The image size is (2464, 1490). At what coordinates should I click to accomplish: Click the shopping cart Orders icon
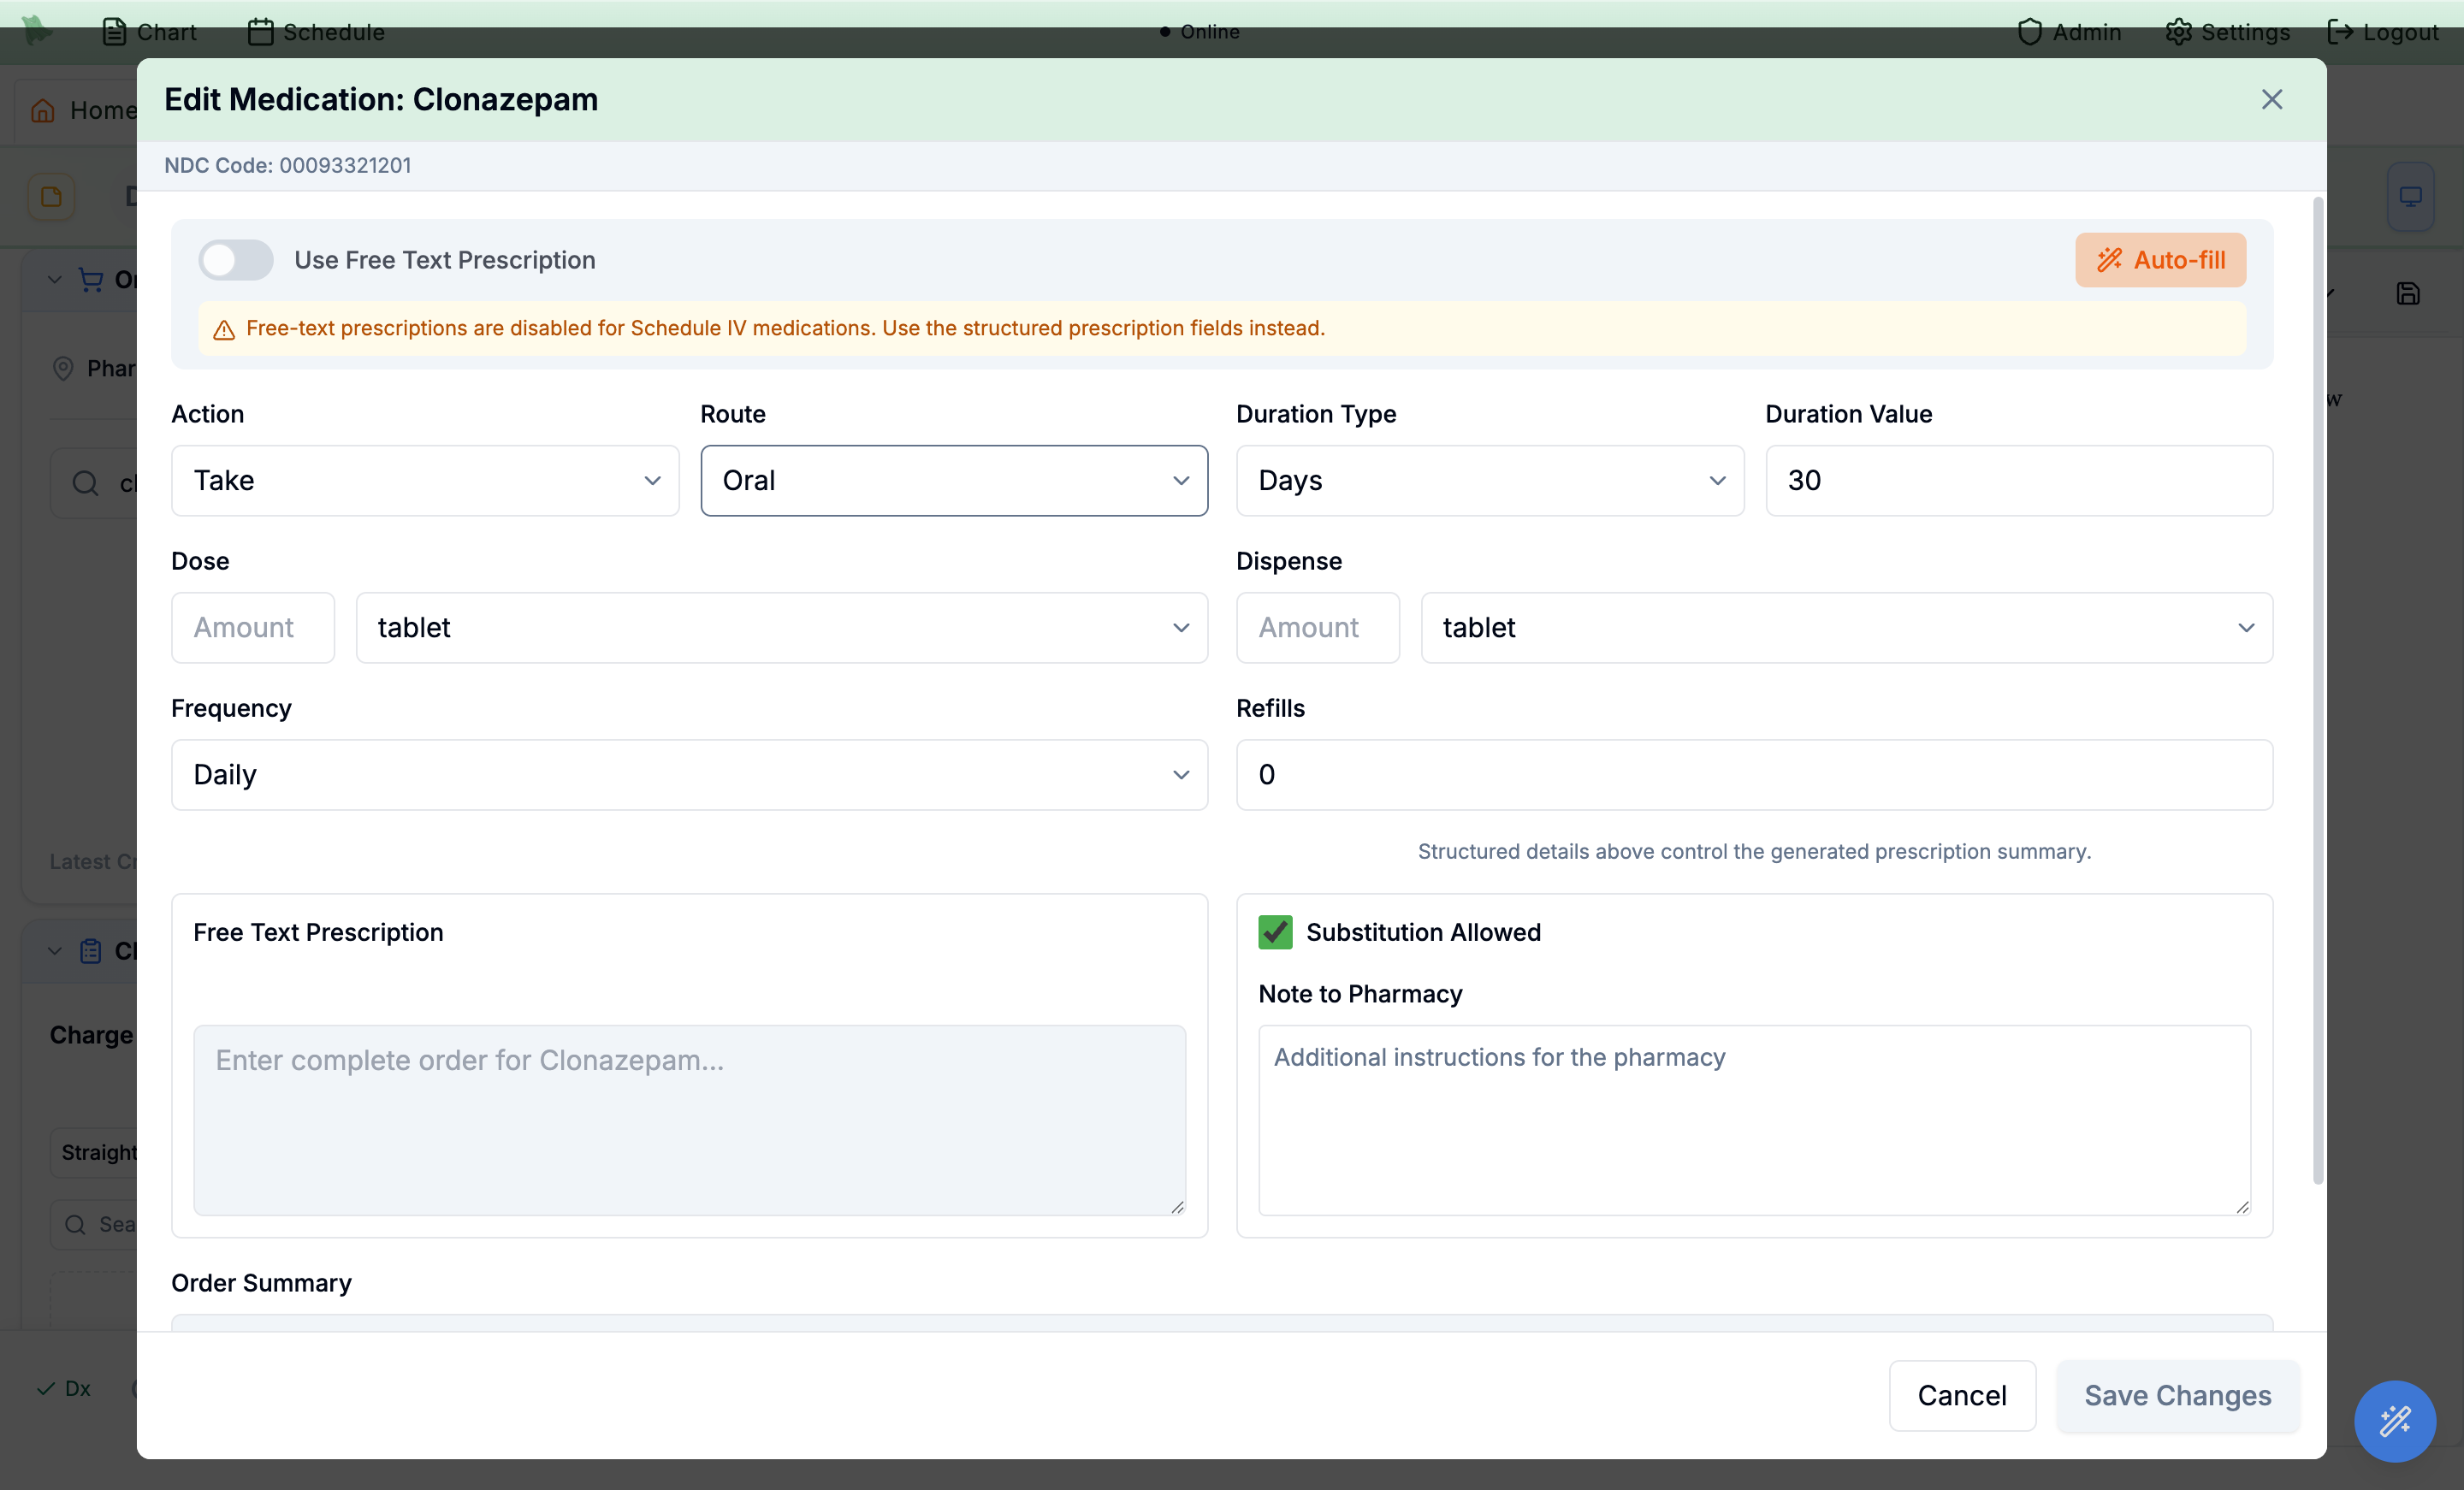pos(91,280)
